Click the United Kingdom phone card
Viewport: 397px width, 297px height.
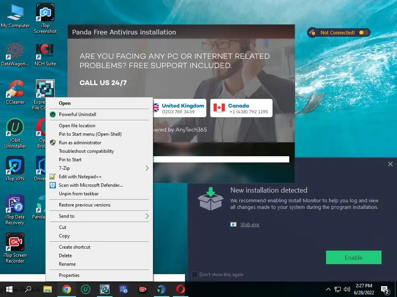[x=180, y=108]
